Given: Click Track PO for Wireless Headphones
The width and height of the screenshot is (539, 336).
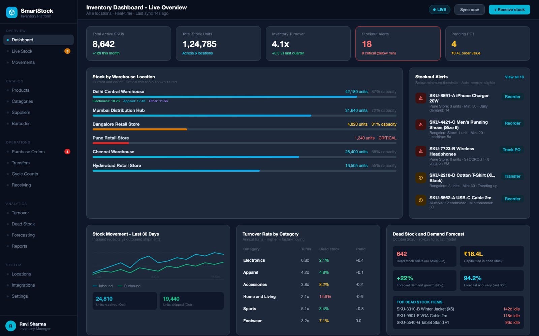Looking at the screenshot, I should [511, 150].
